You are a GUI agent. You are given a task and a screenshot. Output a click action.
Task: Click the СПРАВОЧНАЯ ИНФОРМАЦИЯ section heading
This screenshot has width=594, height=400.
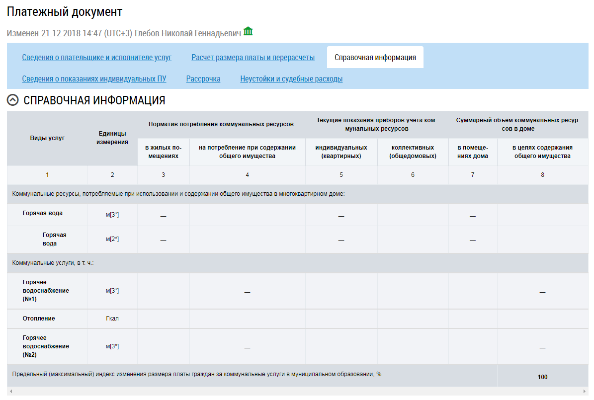coord(94,100)
